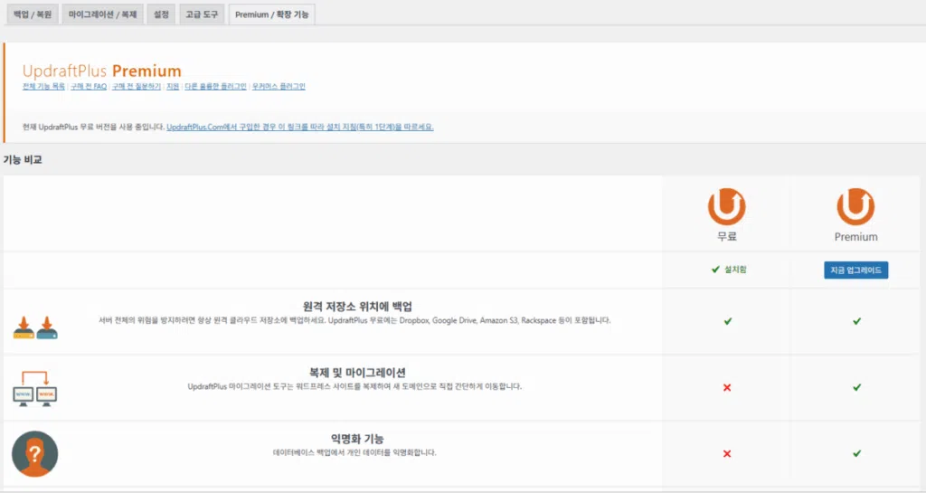Open the 백업 / 복원 tab
Screen dimensions: 926x493
click(33, 14)
